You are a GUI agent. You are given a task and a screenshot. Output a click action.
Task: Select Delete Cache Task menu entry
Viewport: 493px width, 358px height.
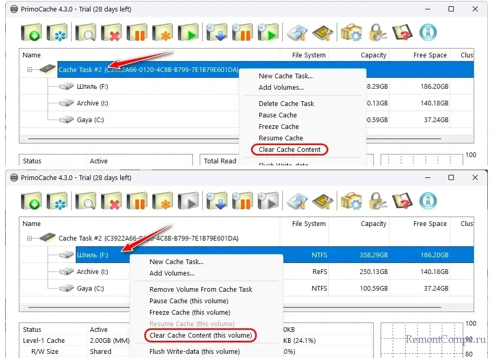(286, 103)
